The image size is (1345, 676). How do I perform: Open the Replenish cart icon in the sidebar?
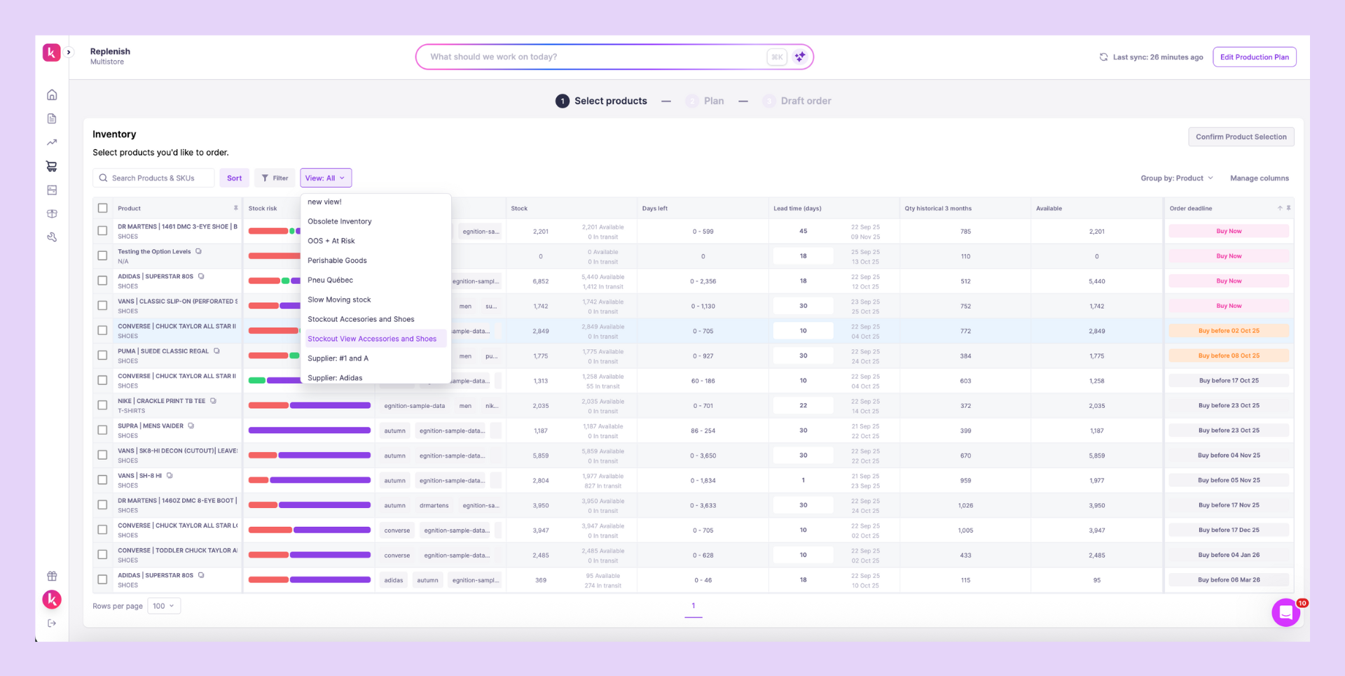pos(52,166)
